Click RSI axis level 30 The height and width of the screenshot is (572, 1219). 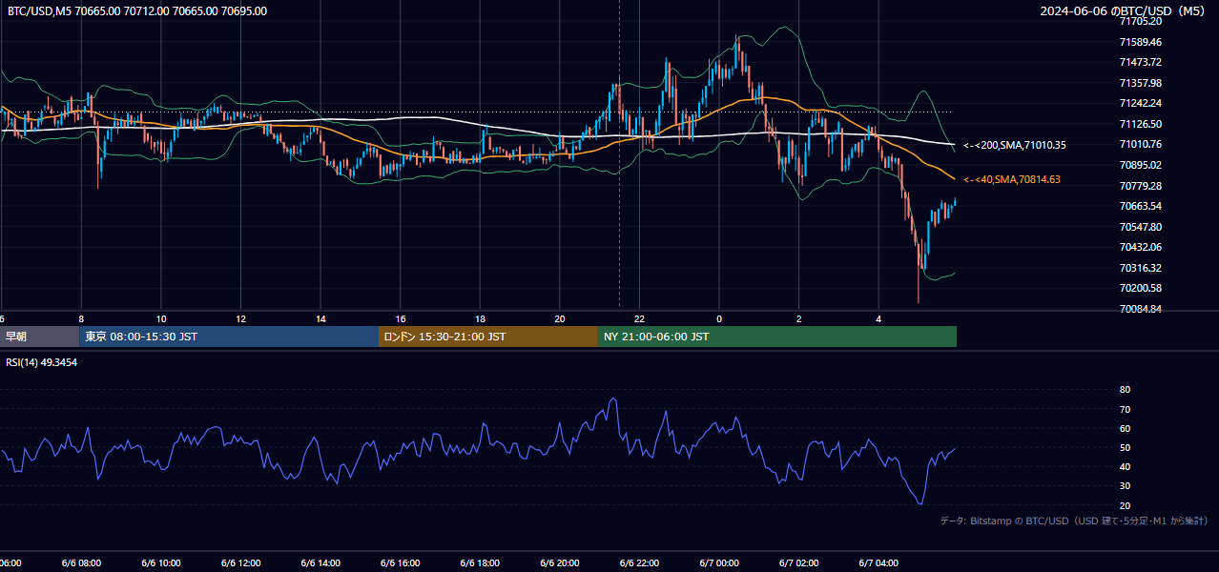click(1126, 486)
